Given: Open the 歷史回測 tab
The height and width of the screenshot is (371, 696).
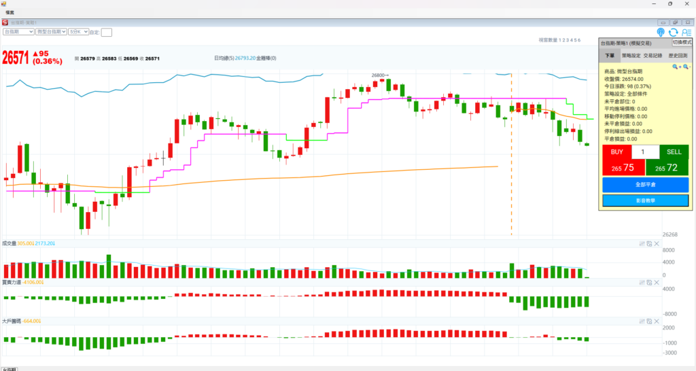Looking at the screenshot, I should point(677,56).
